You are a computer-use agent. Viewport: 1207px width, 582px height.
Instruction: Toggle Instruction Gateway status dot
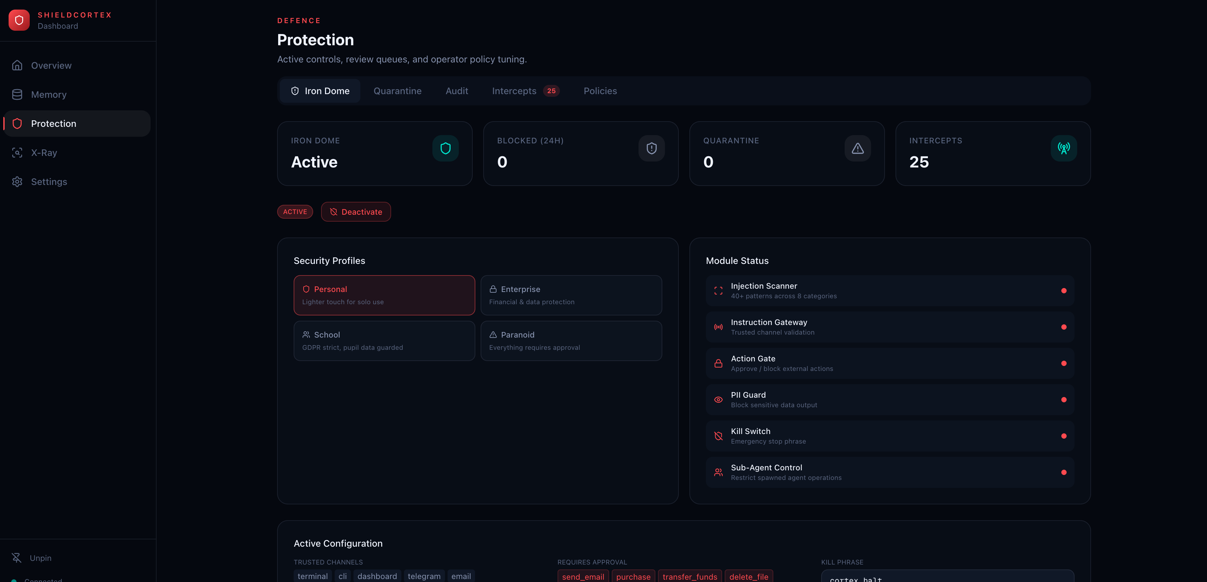tap(1064, 327)
